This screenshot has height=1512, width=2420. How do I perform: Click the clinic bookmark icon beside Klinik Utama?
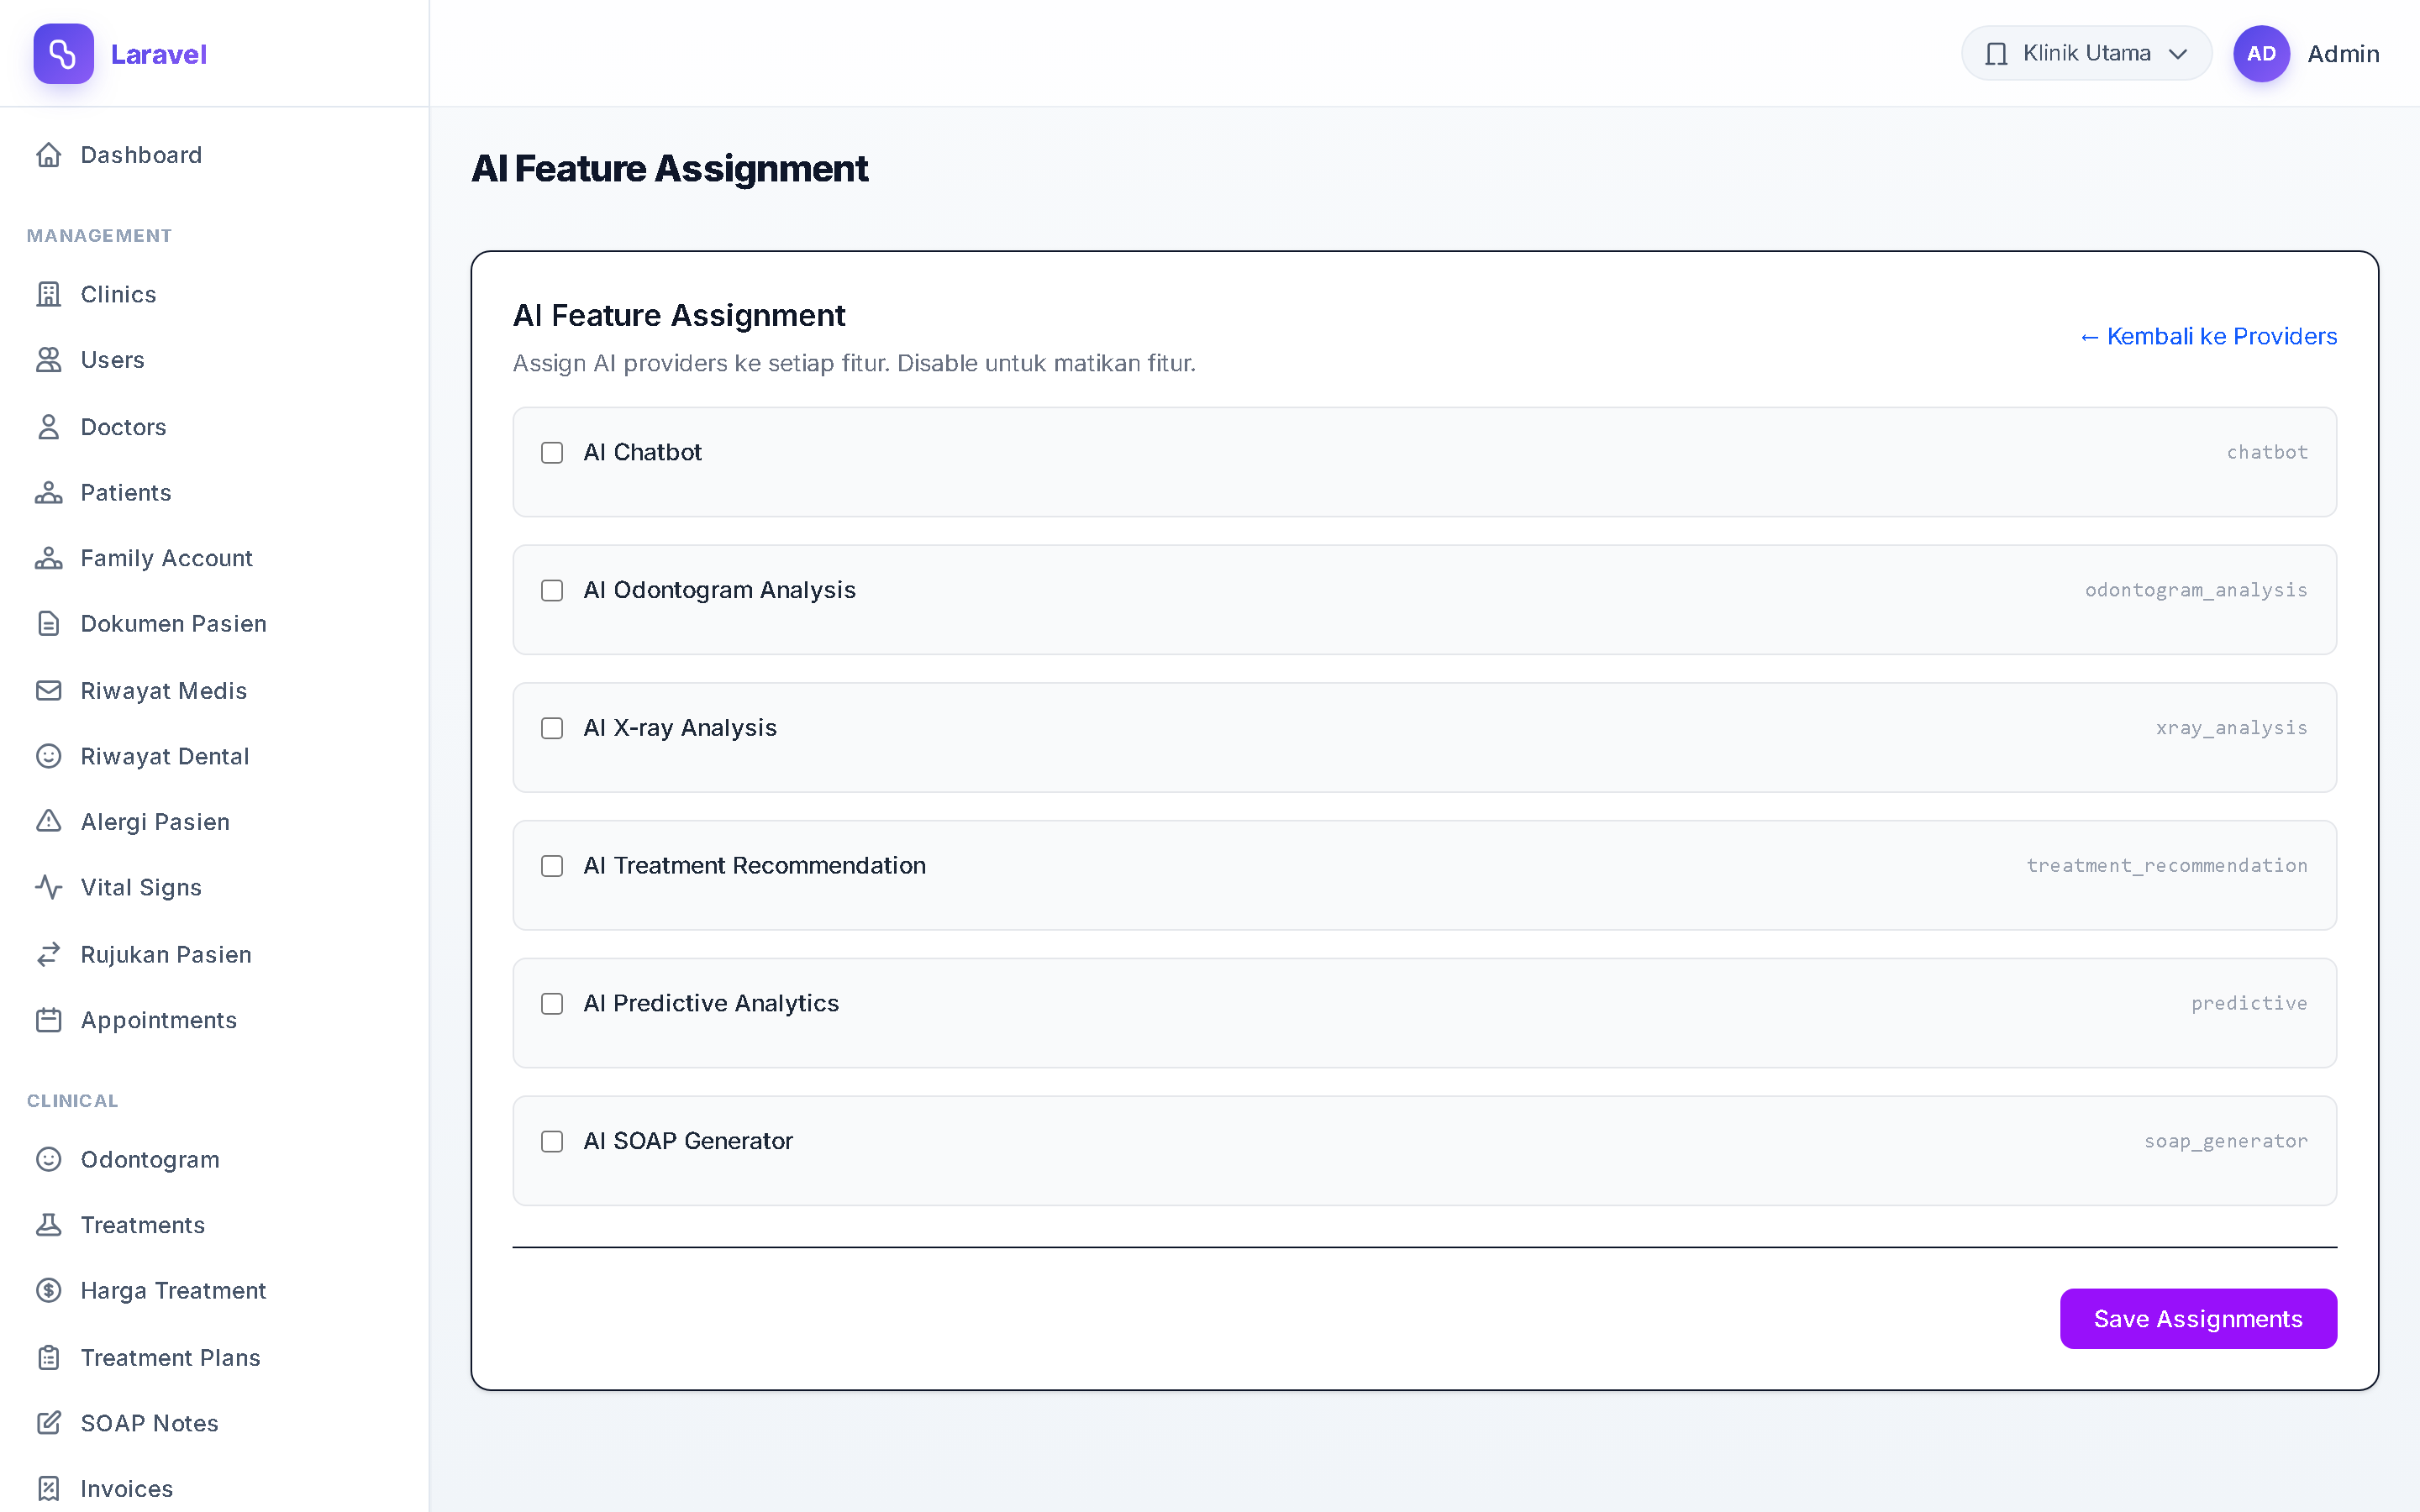(x=1996, y=54)
